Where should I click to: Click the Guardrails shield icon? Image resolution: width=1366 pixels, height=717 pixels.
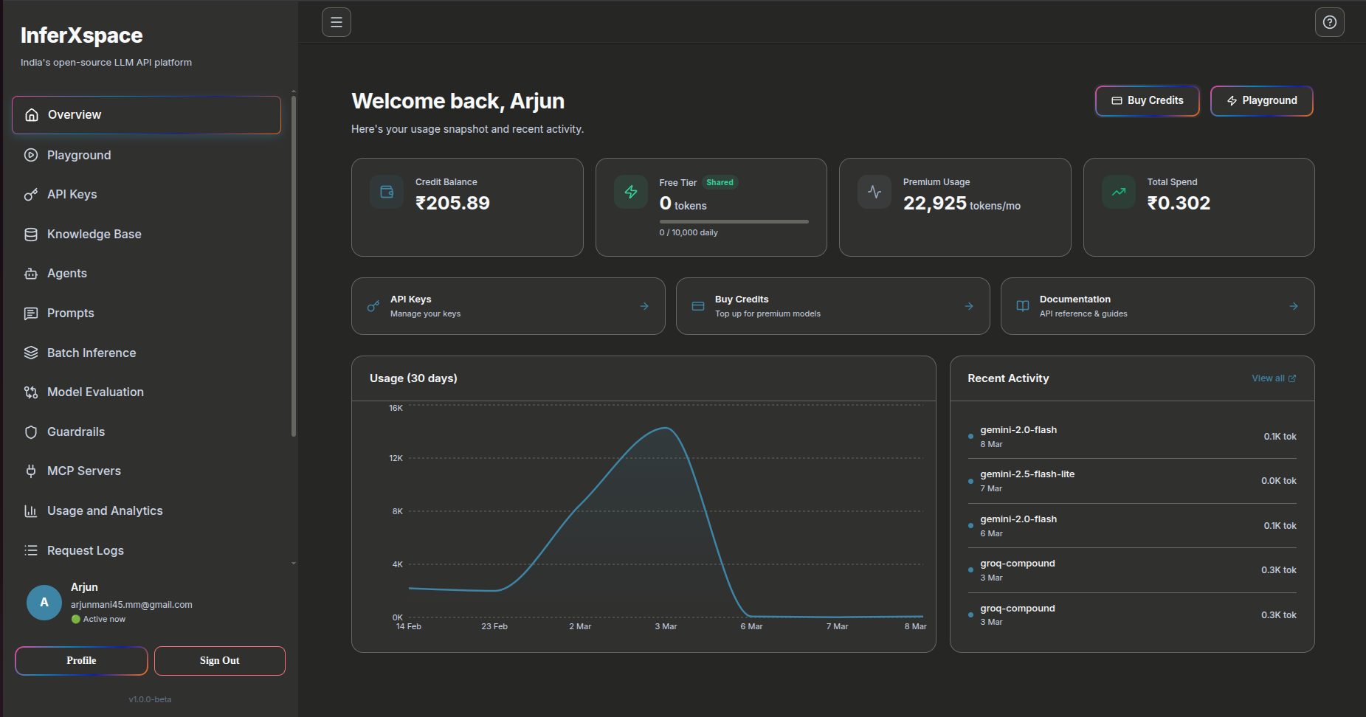tap(30, 432)
